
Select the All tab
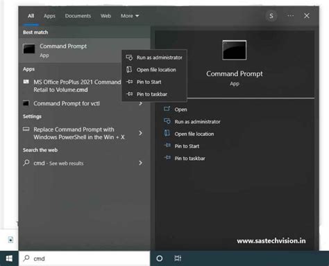pyautogui.click(x=31, y=16)
